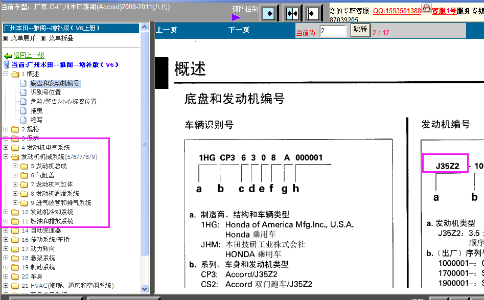
Task: Collapse the 发动机机械系统(5/6/7/8/9) node
Action: [x=6, y=157]
